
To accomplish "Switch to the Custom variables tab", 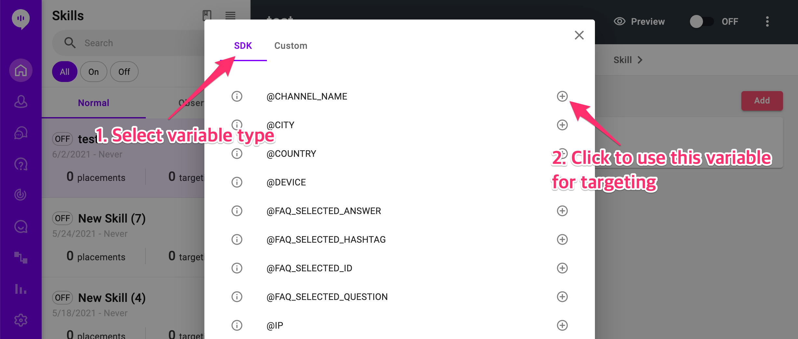I will [291, 46].
